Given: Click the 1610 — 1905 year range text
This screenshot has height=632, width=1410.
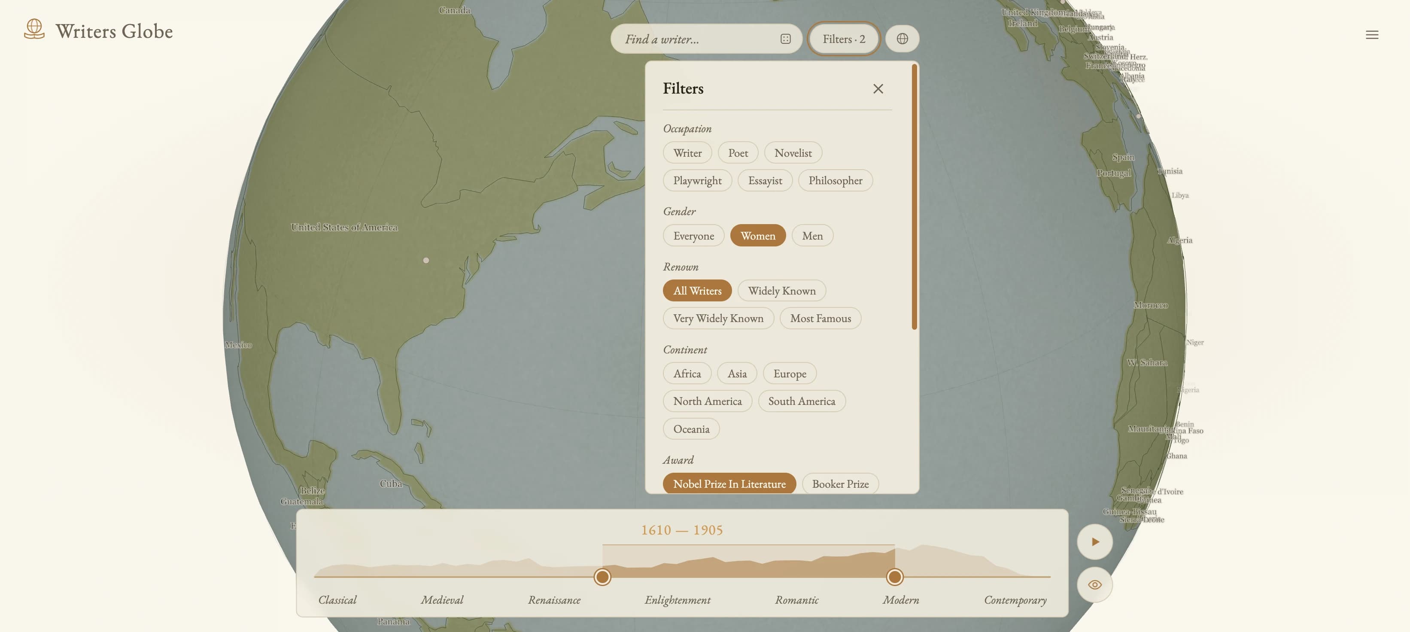Looking at the screenshot, I should pyautogui.click(x=682, y=530).
